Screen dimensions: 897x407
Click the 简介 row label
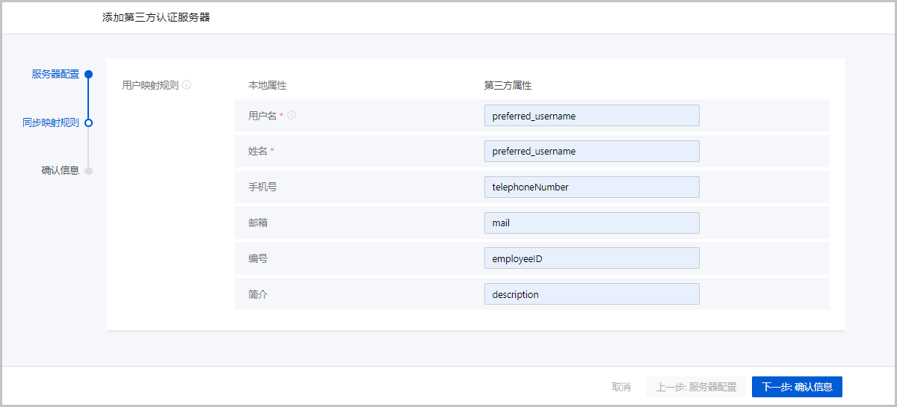pos(258,294)
